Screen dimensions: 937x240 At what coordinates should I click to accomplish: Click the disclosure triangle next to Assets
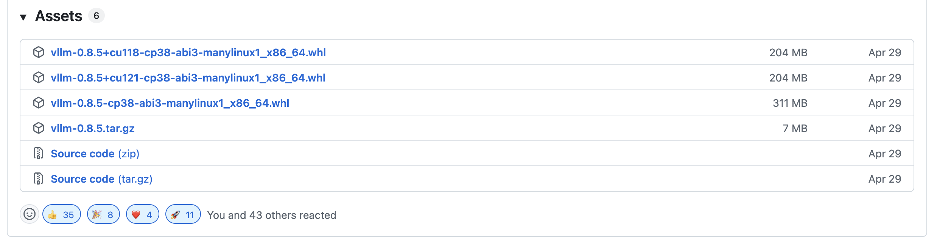pyautogui.click(x=24, y=16)
